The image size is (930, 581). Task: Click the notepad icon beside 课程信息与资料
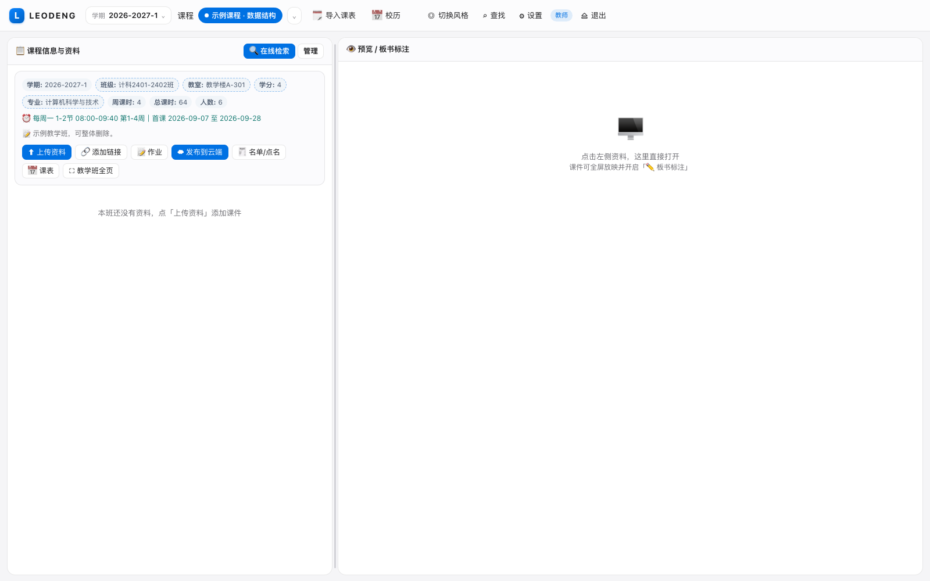tap(20, 51)
